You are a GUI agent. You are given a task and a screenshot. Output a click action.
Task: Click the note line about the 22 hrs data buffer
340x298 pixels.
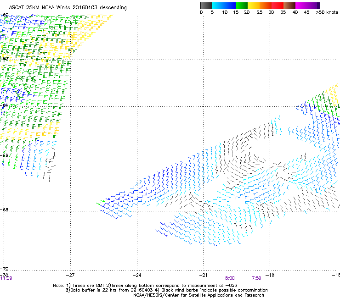pos(166,290)
